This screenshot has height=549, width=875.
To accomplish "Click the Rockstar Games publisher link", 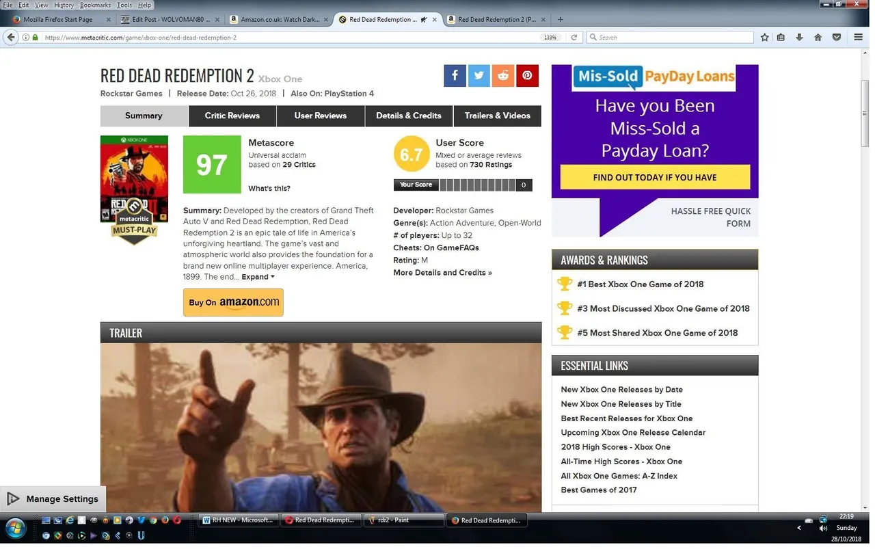I will pyautogui.click(x=131, y=94).
